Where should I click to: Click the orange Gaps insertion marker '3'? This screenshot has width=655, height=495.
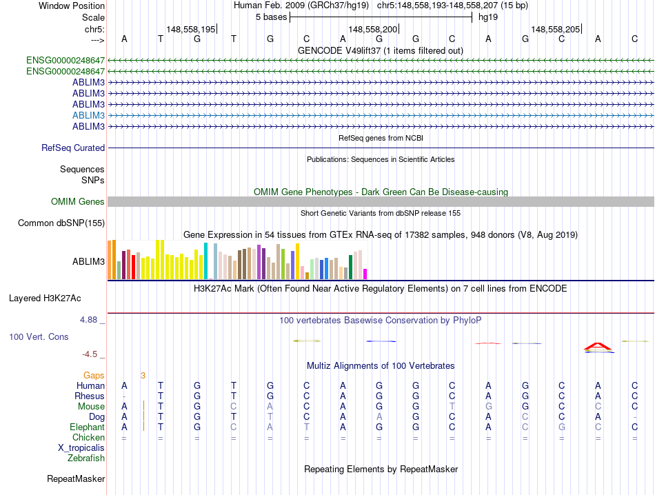[143, 376]
